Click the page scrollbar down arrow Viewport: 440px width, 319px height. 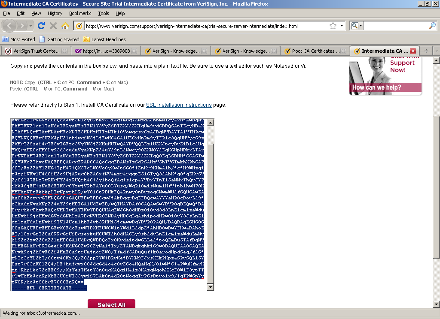click(x=437, y=304)
